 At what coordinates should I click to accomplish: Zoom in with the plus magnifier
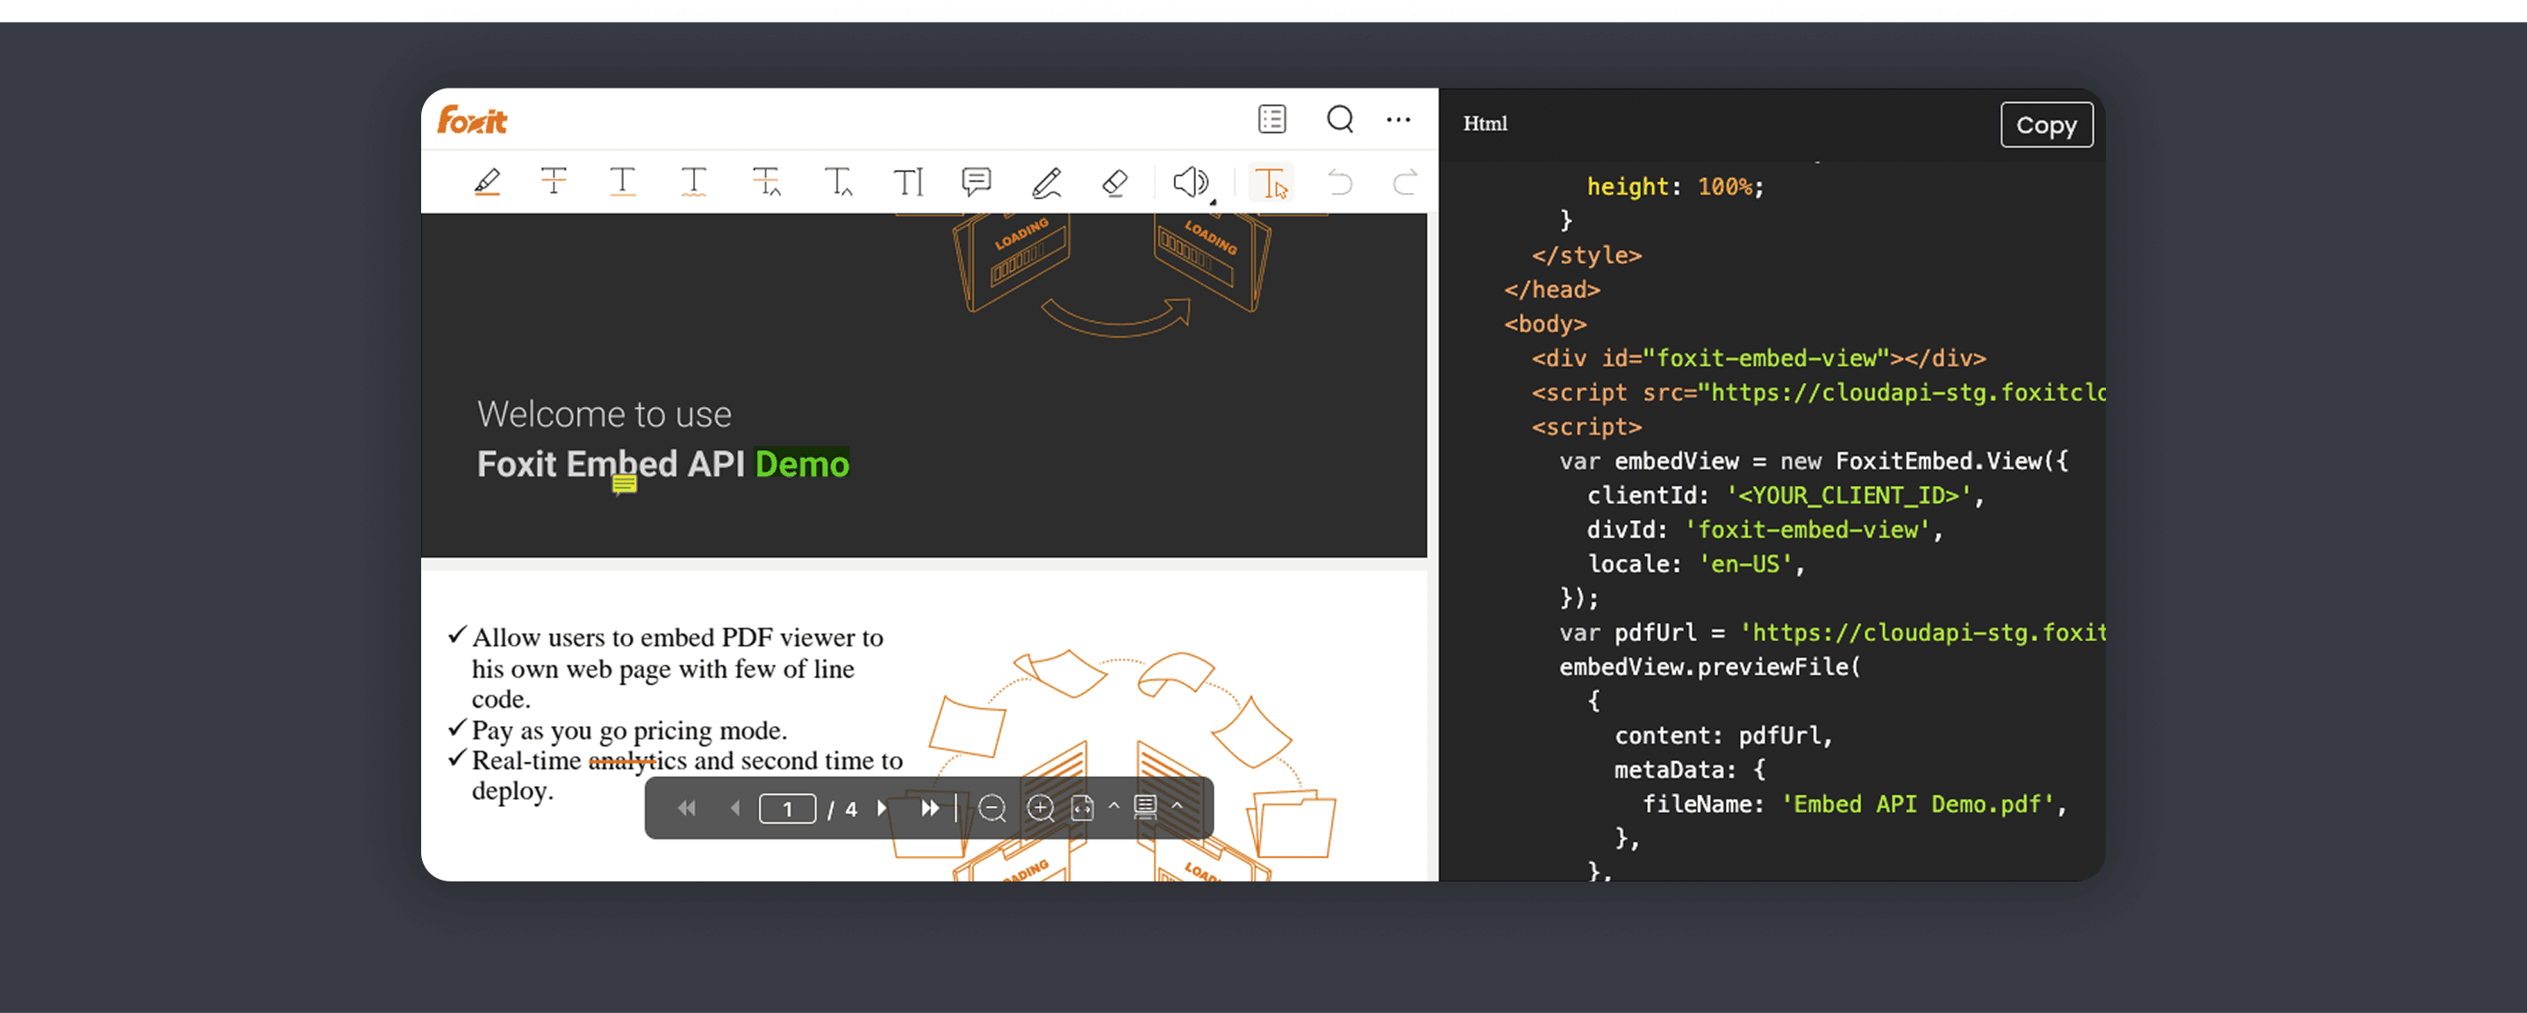coord(1040,808)
